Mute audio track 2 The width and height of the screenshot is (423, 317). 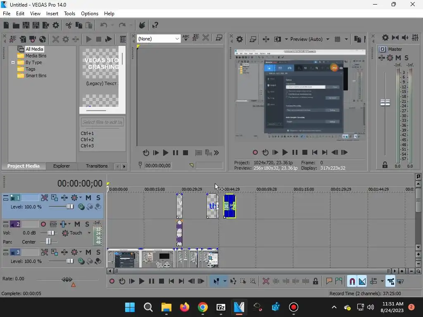pyautogui.click(x=77, y=224)
